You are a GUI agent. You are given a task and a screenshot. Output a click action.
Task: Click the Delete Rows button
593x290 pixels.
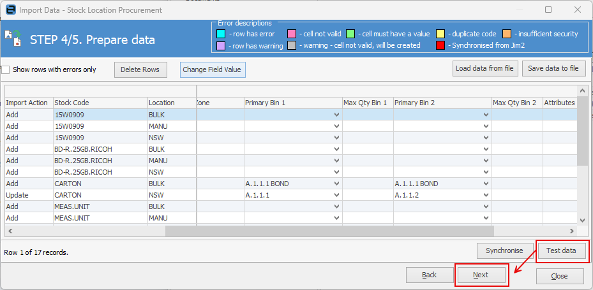(x=140, y=70)
